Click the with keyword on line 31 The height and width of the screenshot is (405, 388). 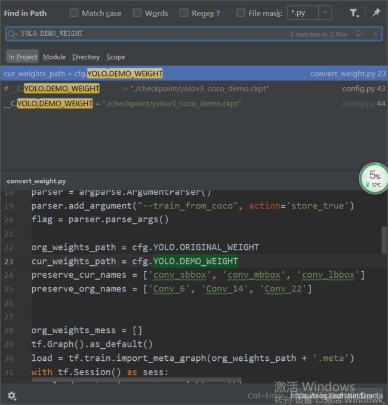click(x=42, y=372)
